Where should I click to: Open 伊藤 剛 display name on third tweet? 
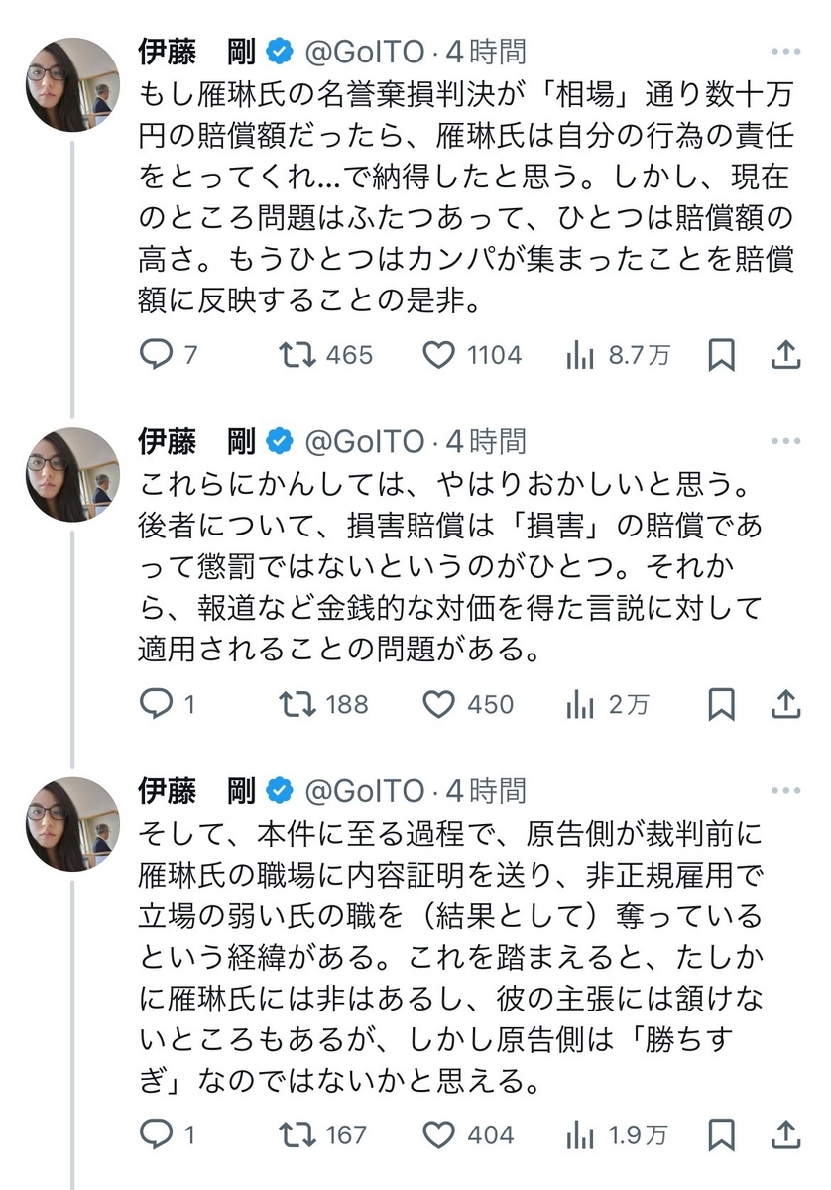pos(196,791)
